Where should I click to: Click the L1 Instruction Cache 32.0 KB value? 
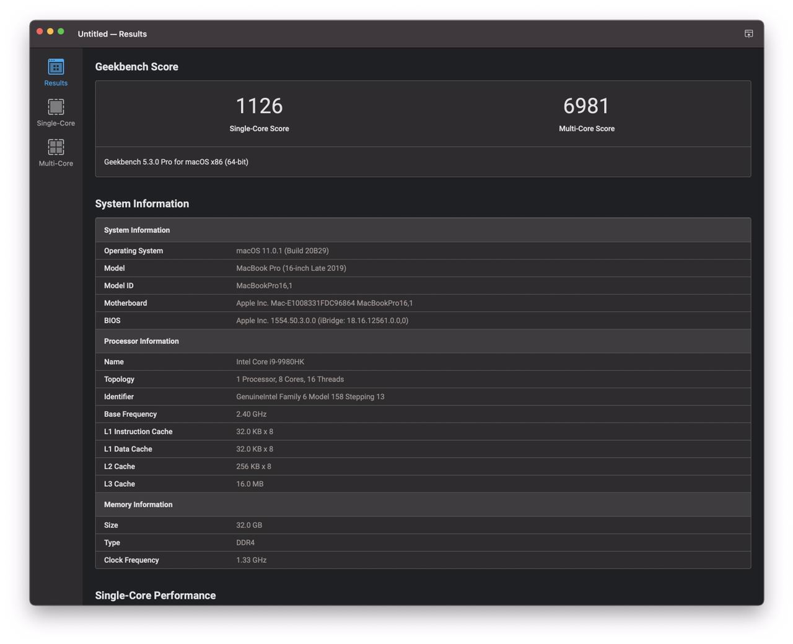coord(255,432)
